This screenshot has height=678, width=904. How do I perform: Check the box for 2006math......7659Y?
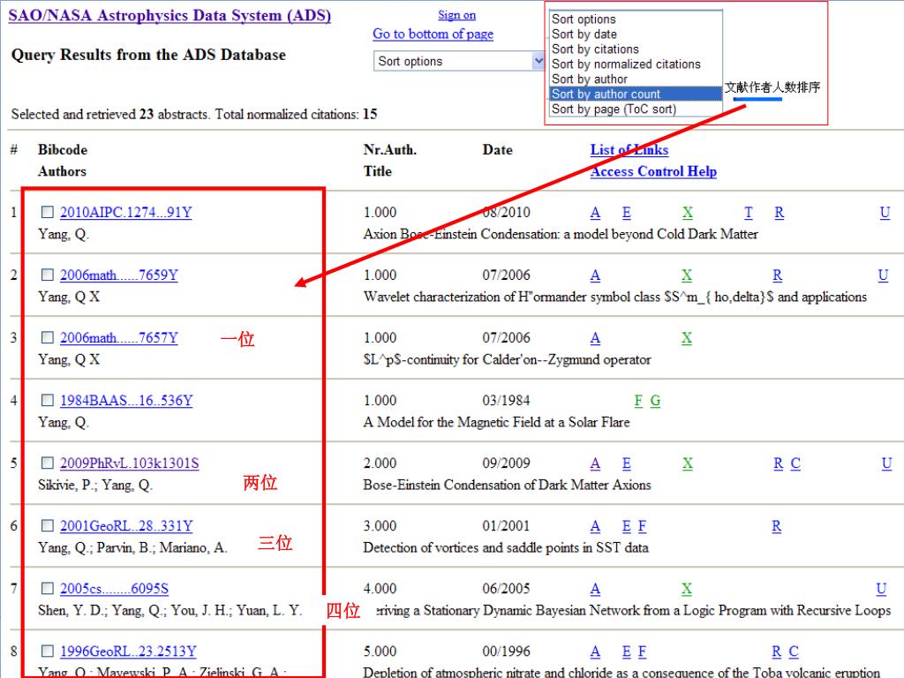[x=48, y=275]
